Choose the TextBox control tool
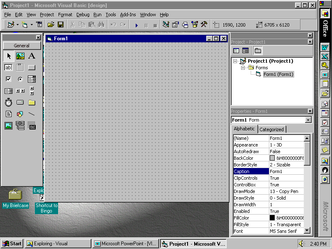 9,68
